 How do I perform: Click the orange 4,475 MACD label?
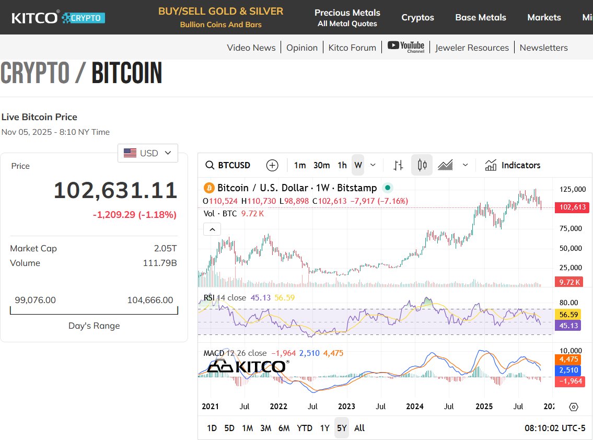coord(568,359)
